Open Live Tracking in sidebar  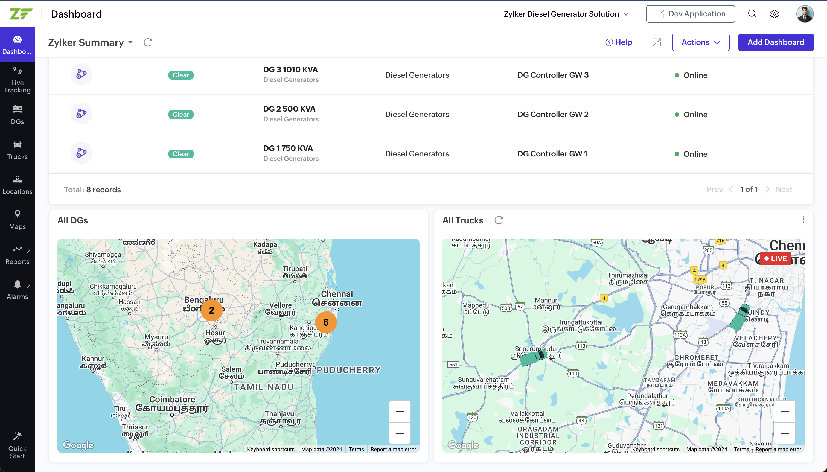point(18,80)
